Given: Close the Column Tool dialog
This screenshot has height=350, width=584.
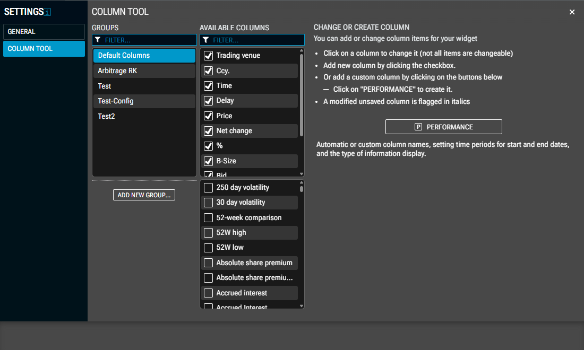Looking at the screenshot, I should pyautogui.click(x=572, y=12).
